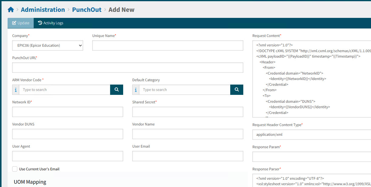Focus the Unique Name input field
371x187 pixels.
(167, 45)
